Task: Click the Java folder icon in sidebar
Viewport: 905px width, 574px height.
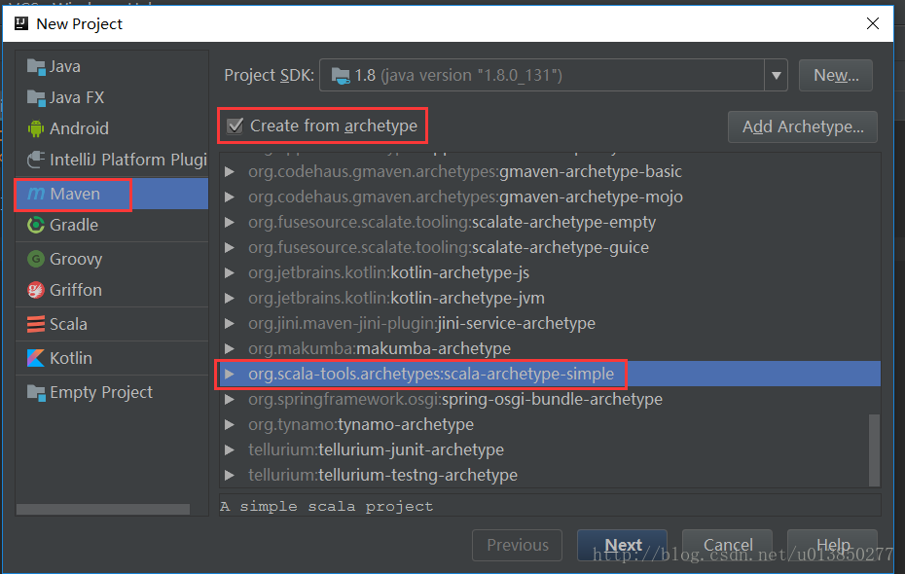Action: (36, 67)
